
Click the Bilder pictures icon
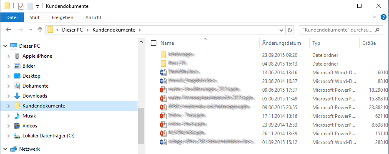17,66
